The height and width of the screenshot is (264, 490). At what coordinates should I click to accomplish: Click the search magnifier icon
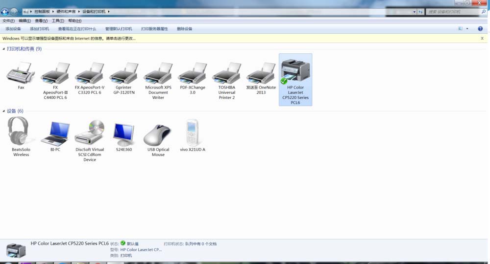(x=484, y=12)
